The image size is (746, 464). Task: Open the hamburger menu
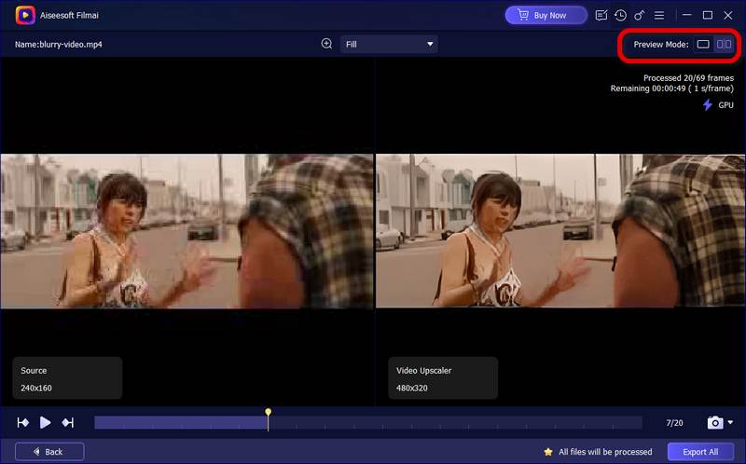pyautogui.click(x=659, y=16)
